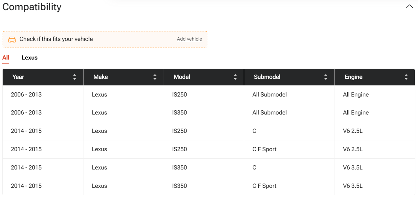The width and height of the screenshot is (418, 213).
Task: Select '2006 - 2013' in the IS250 row
Action: point(26,95)
